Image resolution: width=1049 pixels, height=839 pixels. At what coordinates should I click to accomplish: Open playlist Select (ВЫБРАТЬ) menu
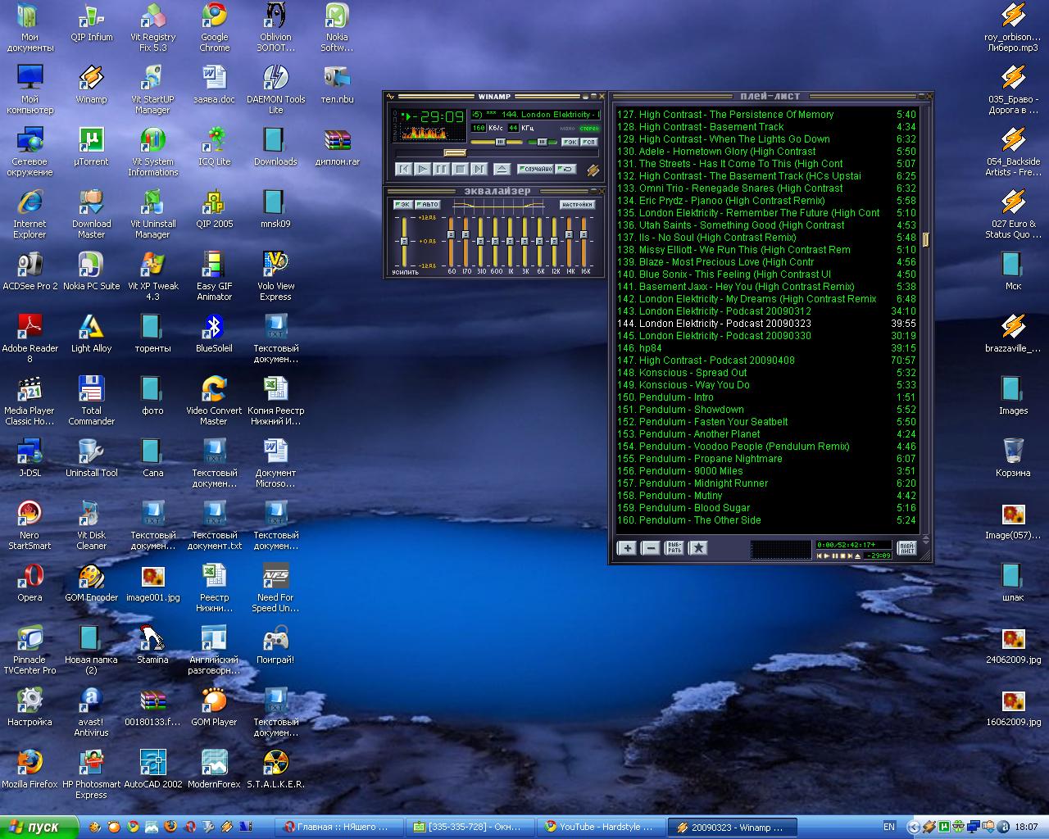tap(674, 547)
